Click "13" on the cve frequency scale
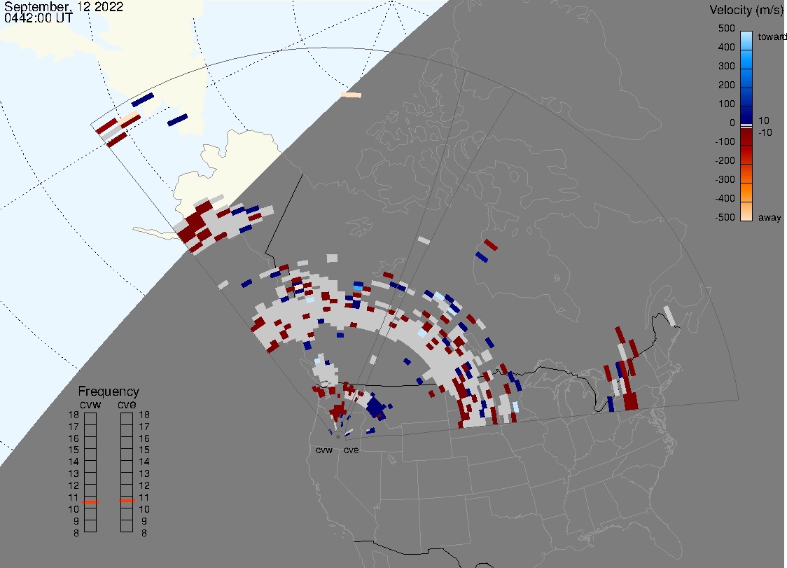The width and height of the screenshot is (787, 568). pos(144,473)
